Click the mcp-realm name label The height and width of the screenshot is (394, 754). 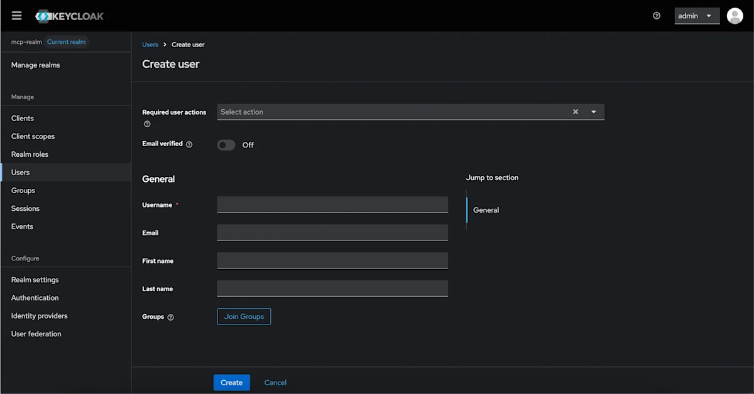click(x=26, y=42)
